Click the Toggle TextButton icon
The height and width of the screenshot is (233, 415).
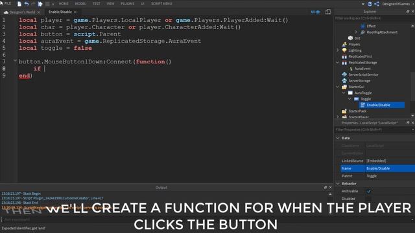(357, 99)
